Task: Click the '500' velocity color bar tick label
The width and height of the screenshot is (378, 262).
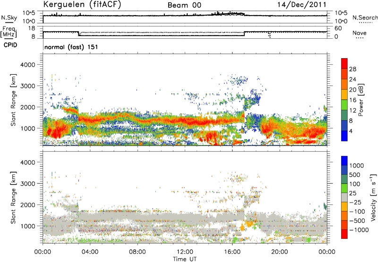Action: tap(355, 175)
